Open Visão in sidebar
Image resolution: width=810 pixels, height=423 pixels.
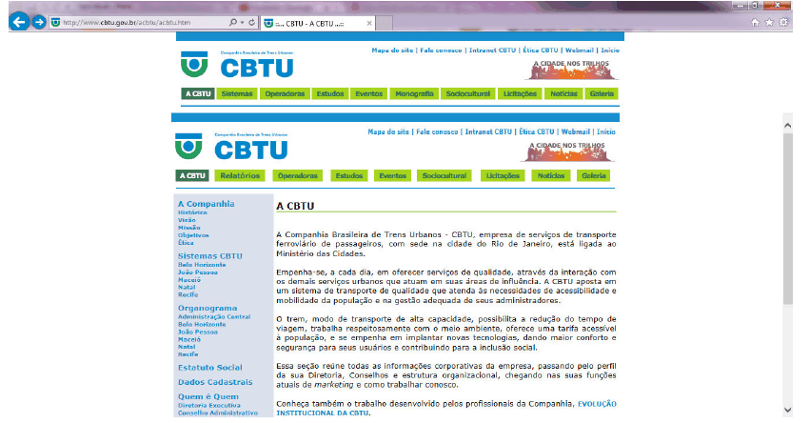[187, 220]
